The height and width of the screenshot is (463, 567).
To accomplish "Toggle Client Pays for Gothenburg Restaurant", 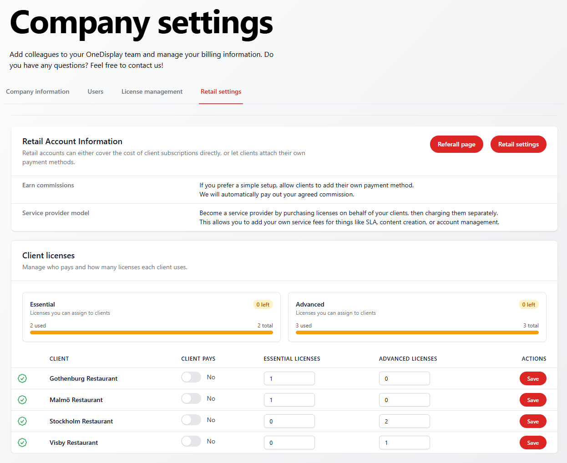I will click(x=191, y=377).
